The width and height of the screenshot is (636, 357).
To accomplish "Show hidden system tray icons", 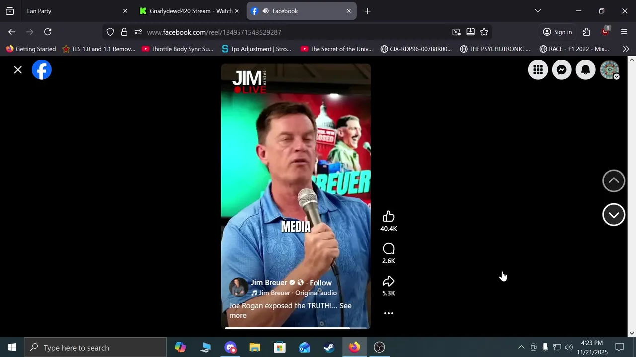I will click(x=521, y=347).
